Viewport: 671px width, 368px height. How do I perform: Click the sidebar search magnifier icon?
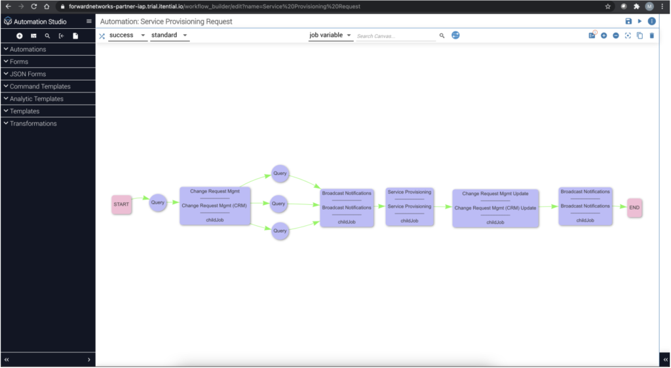[x=47, y=36]
